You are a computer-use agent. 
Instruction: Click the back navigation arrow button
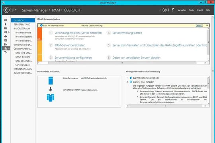[6, 10]
